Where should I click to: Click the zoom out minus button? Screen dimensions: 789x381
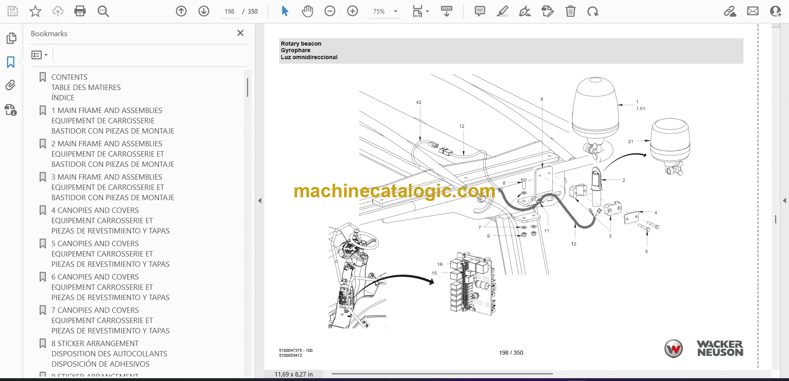(x=330, y=11)
